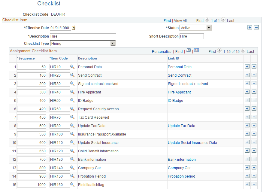This screenshot has width=263, height=195.
Task: Open Personalize link for the grid
Action: click(162, 51)
